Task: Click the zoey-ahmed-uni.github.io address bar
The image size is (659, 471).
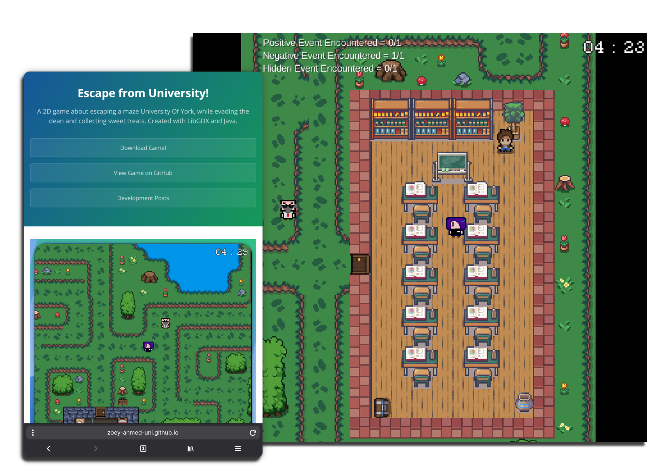Action: (x=143, y=433)
